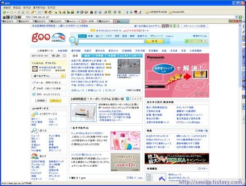The height and width of the screenshot is (186, 246).
Task: Click the red design swatch icon in top strip
Action: tap(163, 26)
